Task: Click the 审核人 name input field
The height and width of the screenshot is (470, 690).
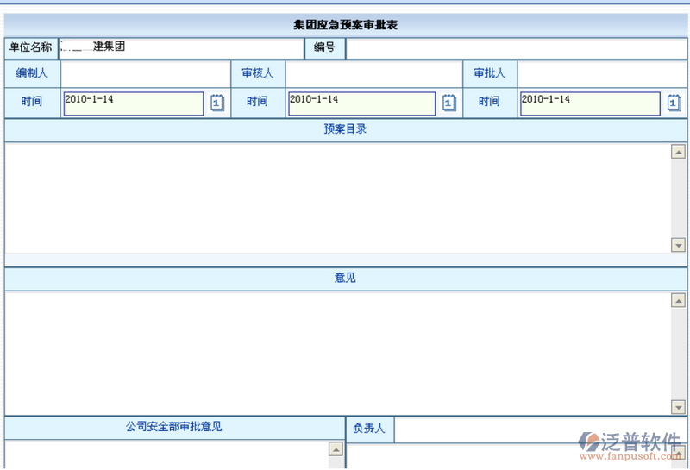Action: tap(374, 74)
